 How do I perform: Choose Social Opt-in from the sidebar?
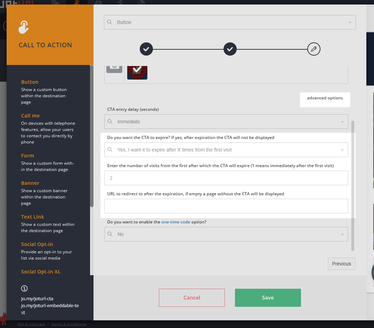(x=37, y=244)
